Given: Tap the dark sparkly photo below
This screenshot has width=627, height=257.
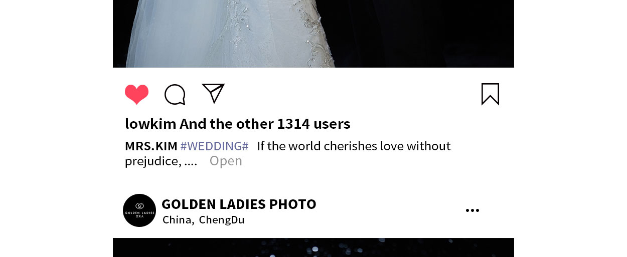Looking at the screenshot, I should [314, 247].
